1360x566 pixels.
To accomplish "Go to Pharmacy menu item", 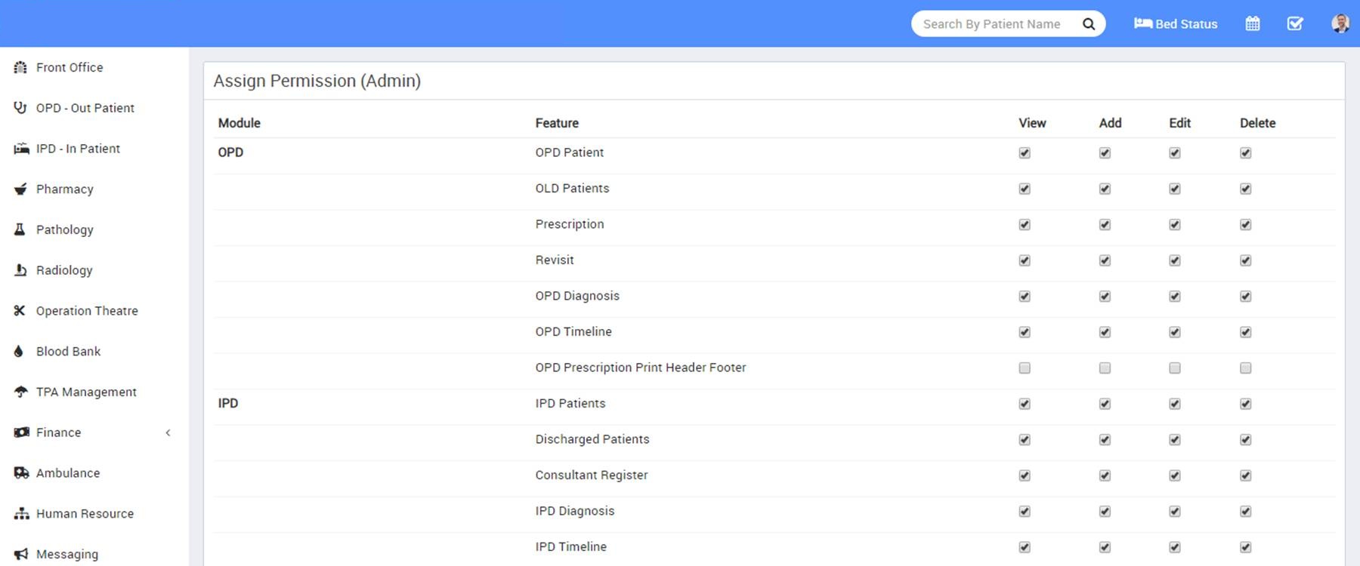I will pos(94,189).
